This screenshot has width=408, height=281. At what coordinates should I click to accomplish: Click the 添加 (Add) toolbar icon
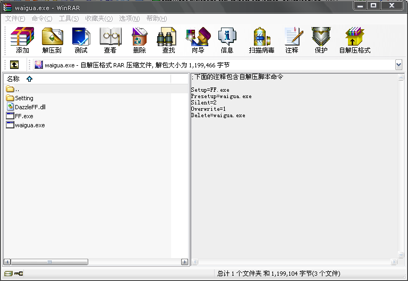coord(22,40)
